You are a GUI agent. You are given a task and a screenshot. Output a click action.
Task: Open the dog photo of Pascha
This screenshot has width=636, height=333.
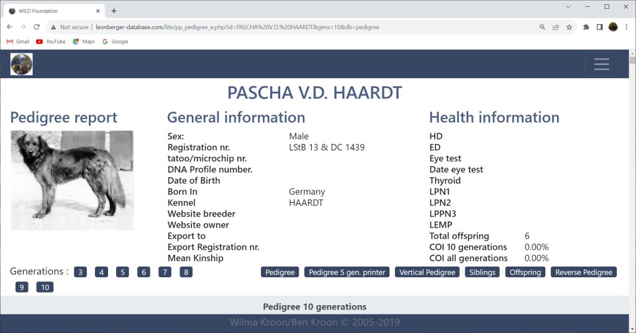72,180
